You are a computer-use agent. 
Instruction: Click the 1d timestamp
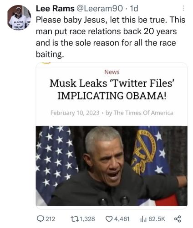pyautogui.click(x=134, y=8)
